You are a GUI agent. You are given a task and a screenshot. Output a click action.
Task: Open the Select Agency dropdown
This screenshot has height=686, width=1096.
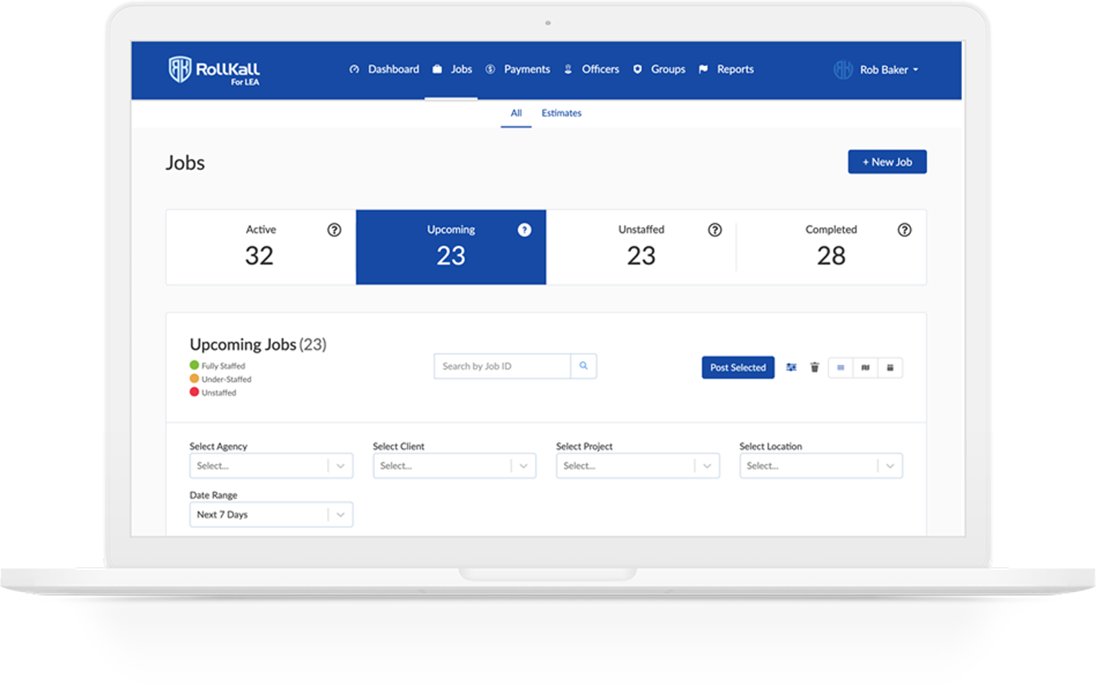271,465
